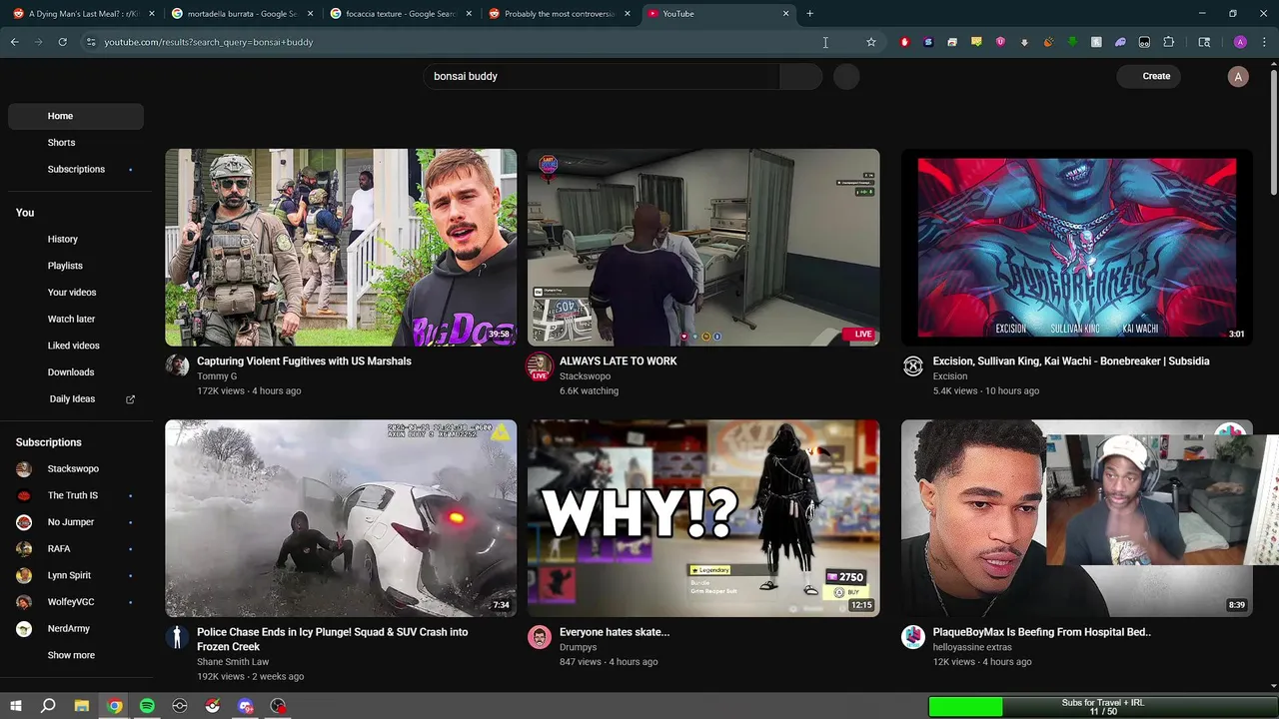Open the account avatar 'A' on YouTube header
The height and width of the screenshot is (719, 1279).
(x=1238, y=77)
